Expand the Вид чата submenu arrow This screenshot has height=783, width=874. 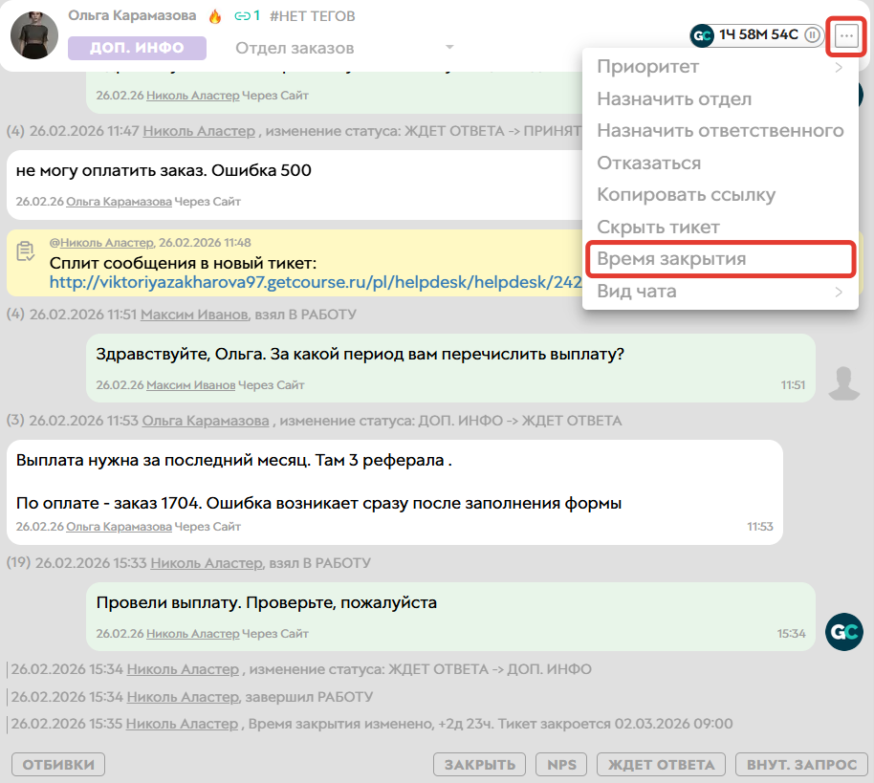839,292
